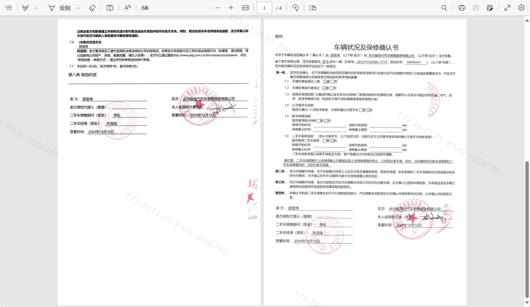Zoom out with the minus button
This screenshot has width=530, height=307.
(217, 8)
